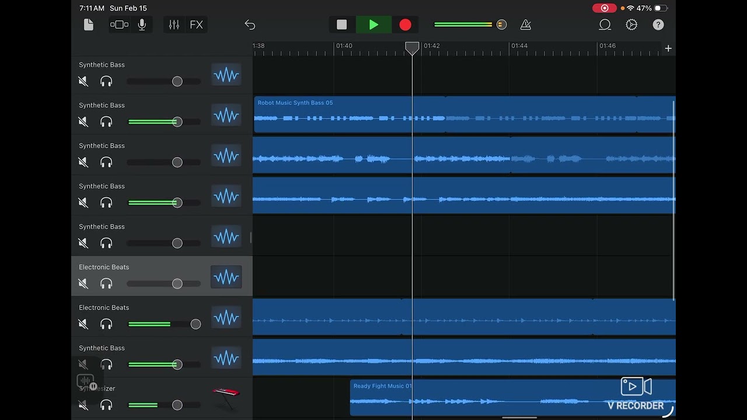Mute Synthetic Bass track directly below Robot Music track
This screenshot has width=747, height=420.
[83, 162]
